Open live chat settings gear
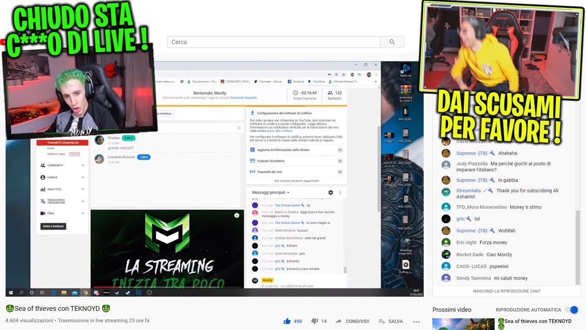 pyautogui.click(x=331, y=192)
